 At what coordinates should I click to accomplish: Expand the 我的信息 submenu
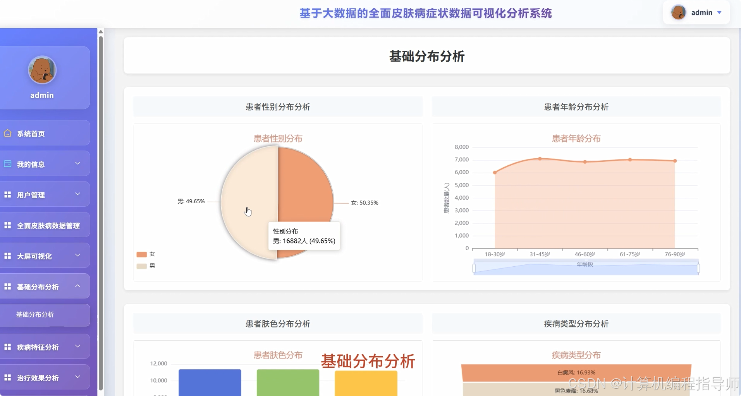[x=77, y=163]
